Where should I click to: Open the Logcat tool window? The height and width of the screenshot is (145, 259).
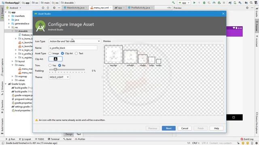point(25,139)
